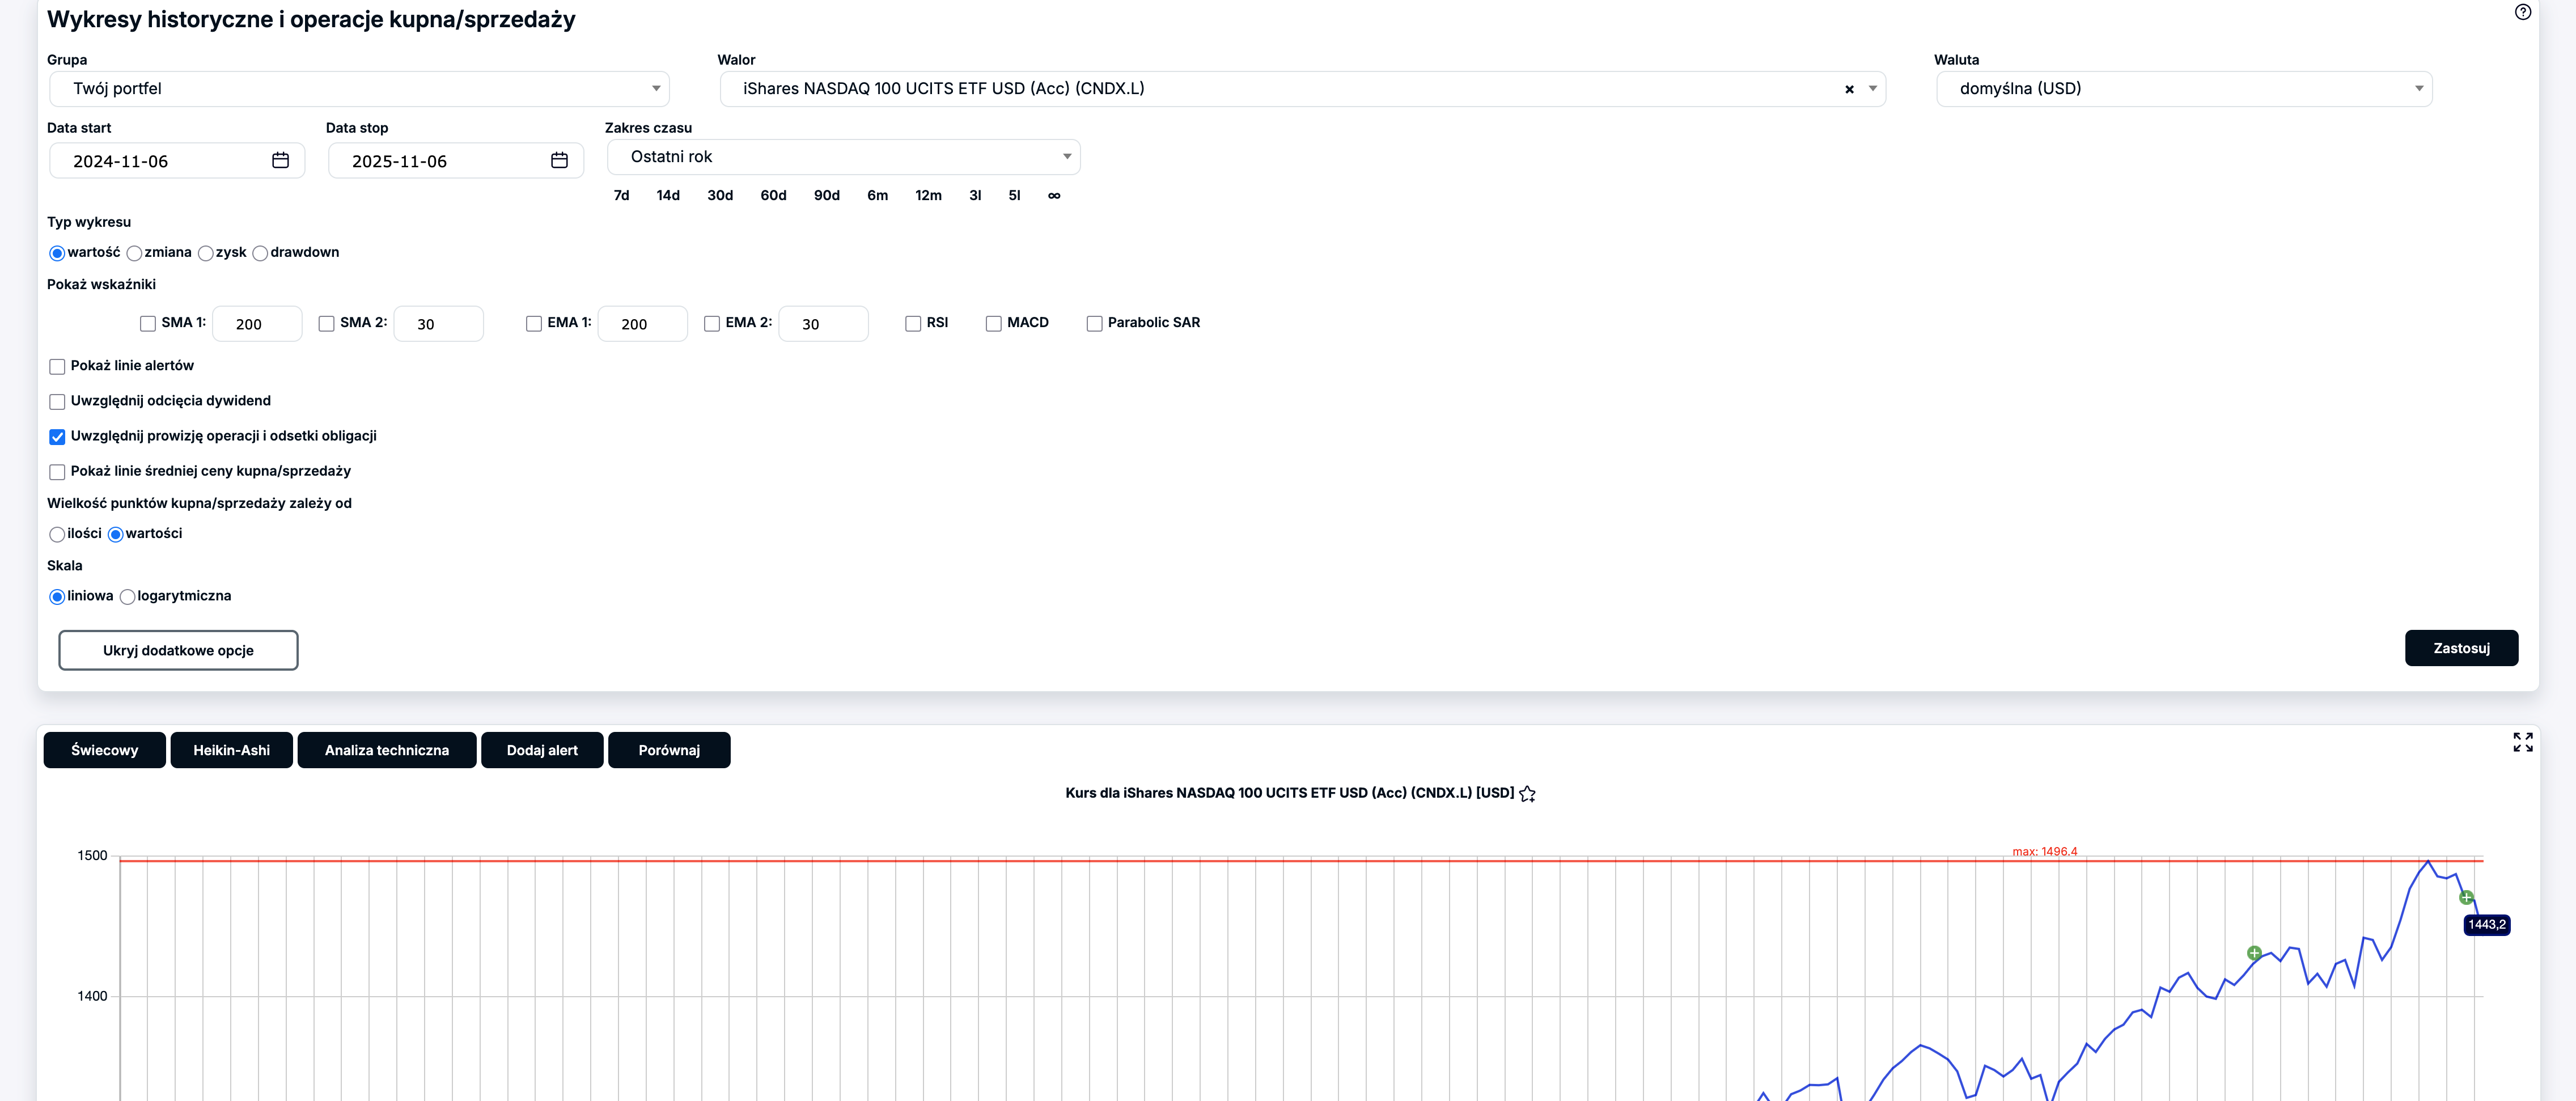The image size is (2576, 1101).
Task: Open the Grupa dropdown
Action: point(359,89)
